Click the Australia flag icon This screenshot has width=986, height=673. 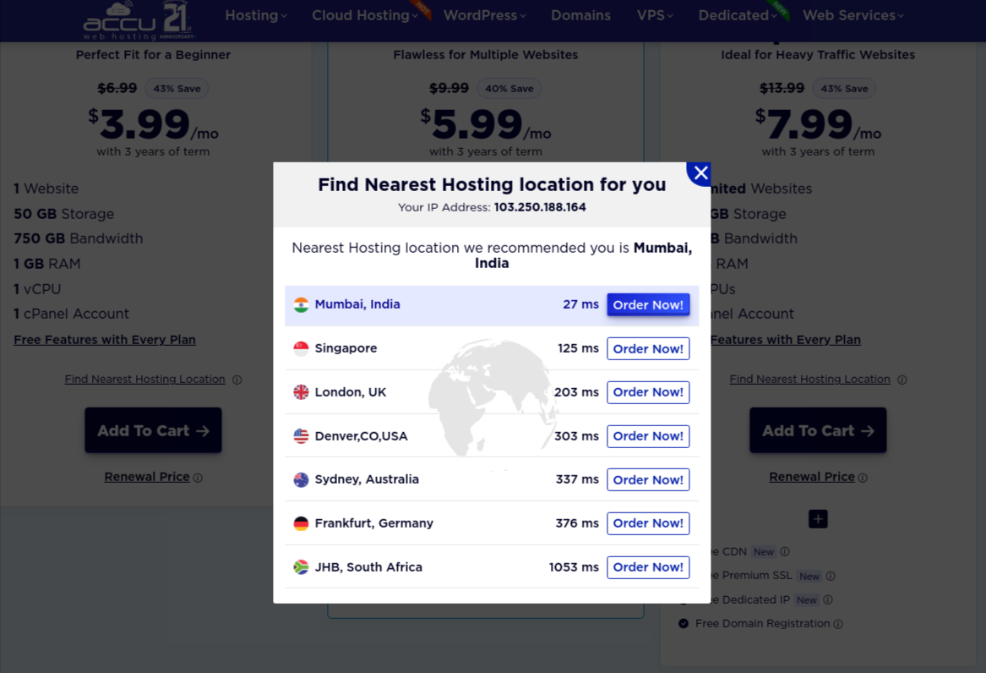pyautogui.click(x=301, y=479)
